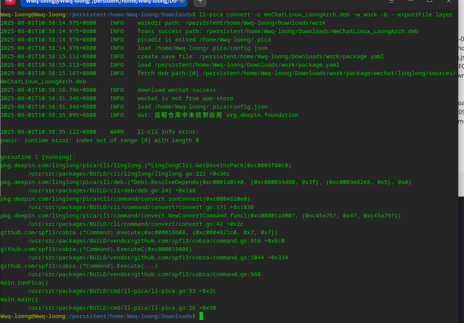Click the WARN ll-cli info error line
This screenshot has width=464, height=323.
coord(100,132)
